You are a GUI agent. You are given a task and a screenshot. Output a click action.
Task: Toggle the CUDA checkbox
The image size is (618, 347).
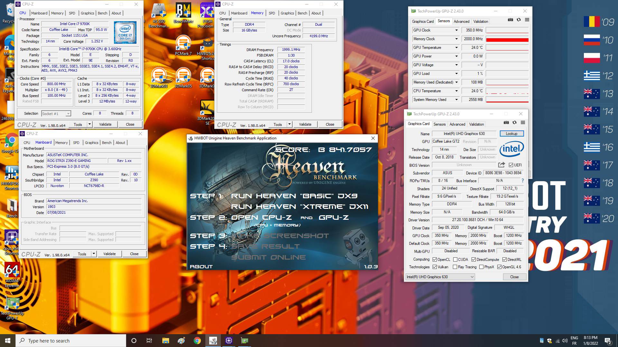point(455,260)
